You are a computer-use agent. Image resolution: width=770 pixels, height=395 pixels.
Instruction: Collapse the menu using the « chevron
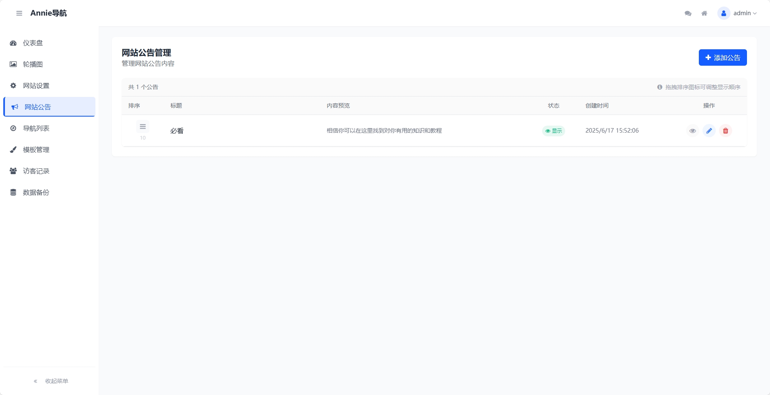[x=35, y=381]
